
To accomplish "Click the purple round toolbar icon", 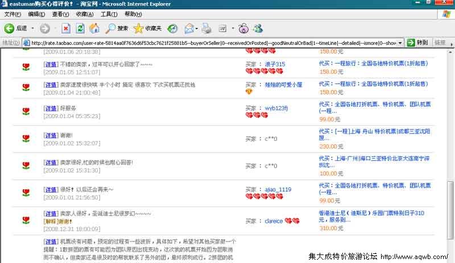I will tap(243, 28).
